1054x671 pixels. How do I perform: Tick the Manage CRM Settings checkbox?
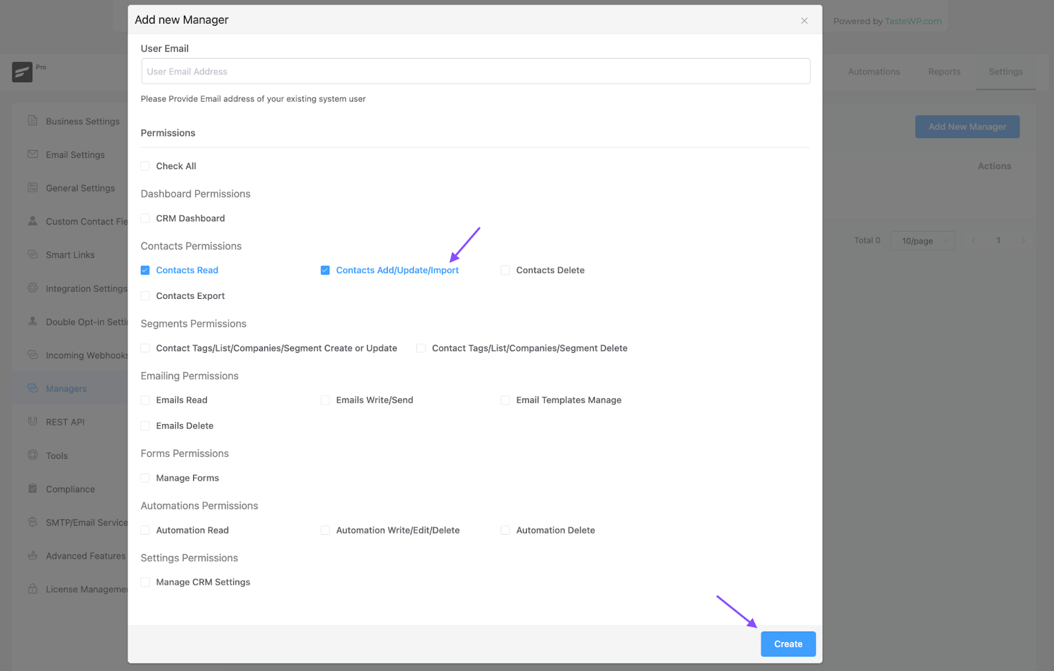coord(146,582)
